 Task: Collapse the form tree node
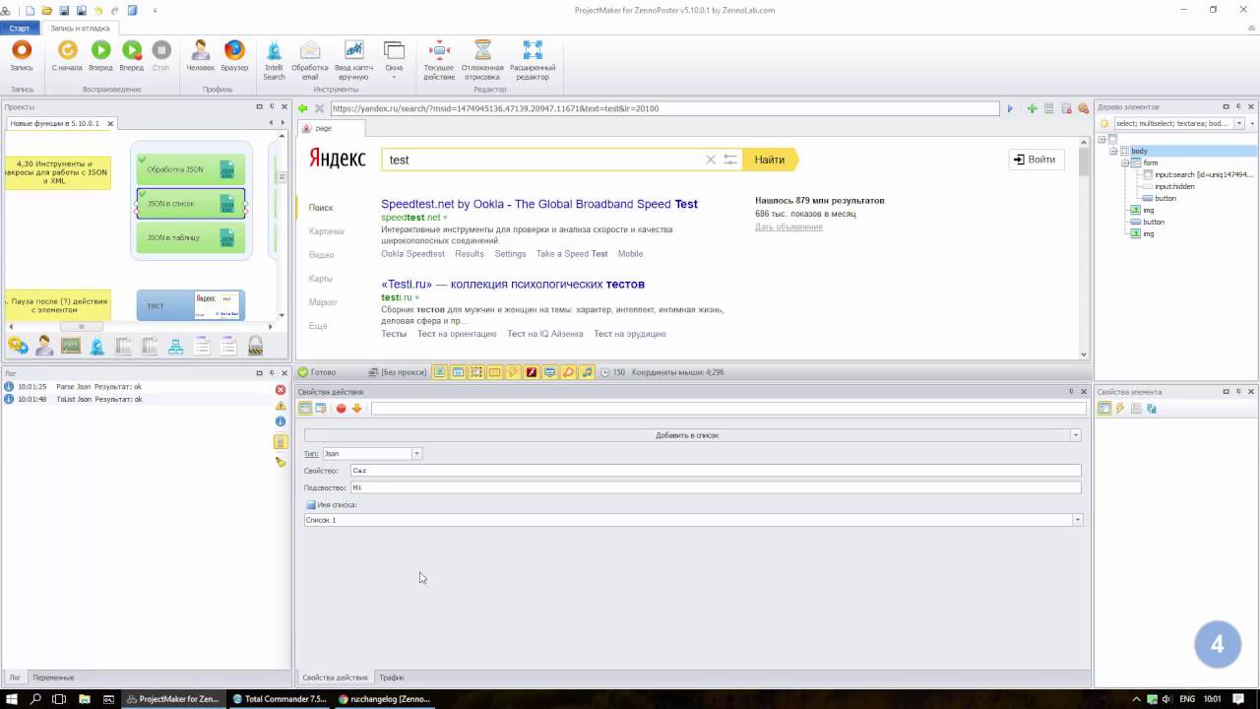click(1126, 162)
